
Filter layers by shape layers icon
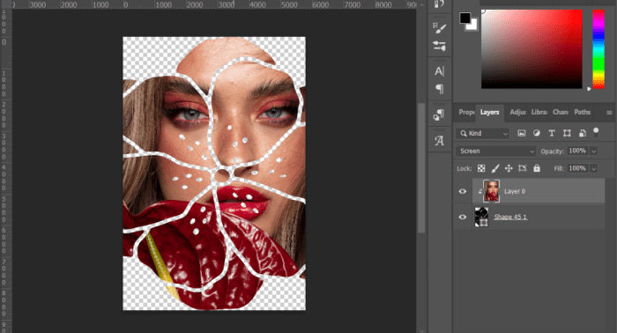coord(567,133)
